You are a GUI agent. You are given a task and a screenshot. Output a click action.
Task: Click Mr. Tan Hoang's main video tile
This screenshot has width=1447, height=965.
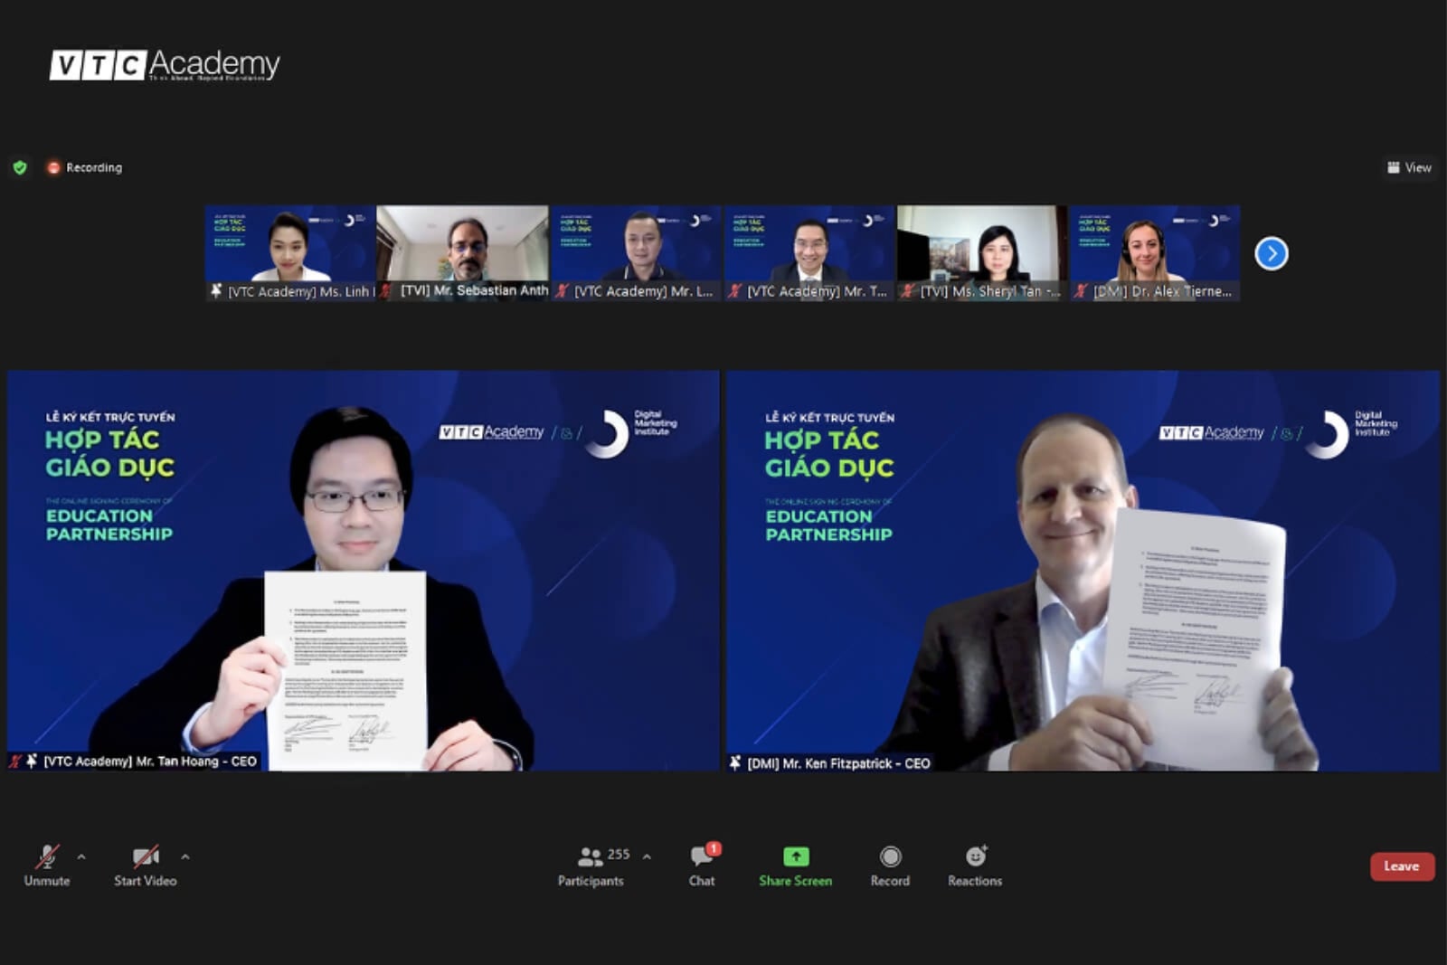tap(363, 570)
